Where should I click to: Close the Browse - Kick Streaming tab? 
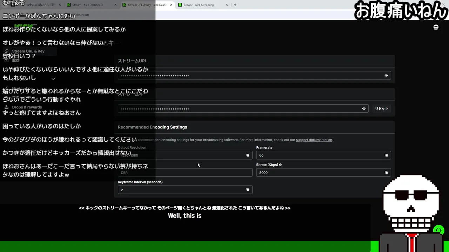click(x=227, y=5)
